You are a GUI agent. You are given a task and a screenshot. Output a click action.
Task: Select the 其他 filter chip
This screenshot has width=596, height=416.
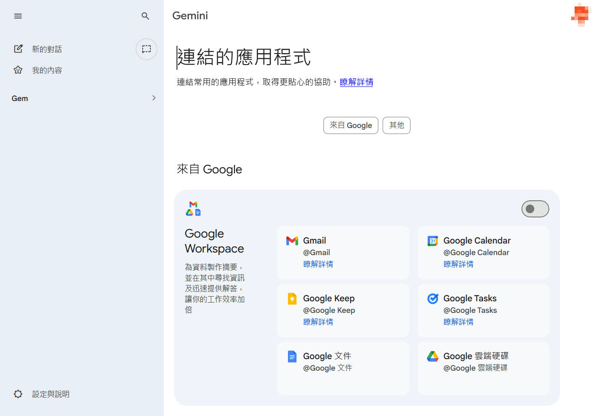396,125
